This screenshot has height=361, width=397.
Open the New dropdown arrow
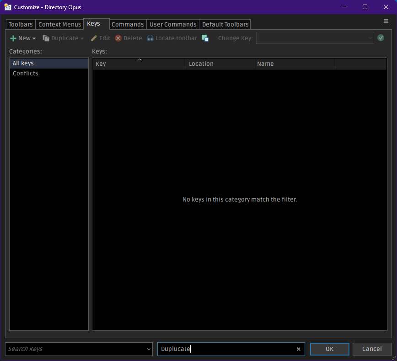tap(34, 38)
